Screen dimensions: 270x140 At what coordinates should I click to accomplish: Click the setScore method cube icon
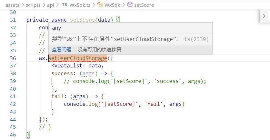coord(130,5)
